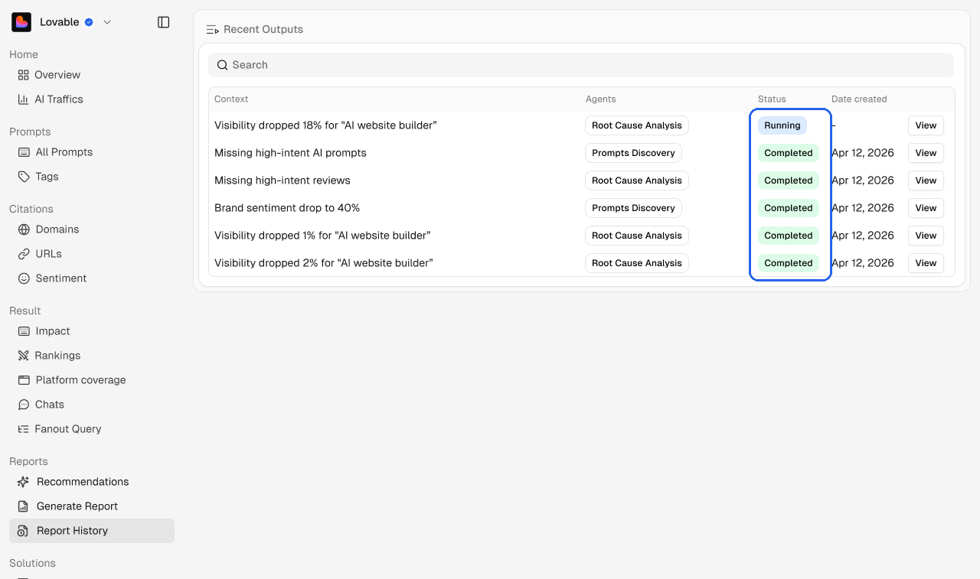Image resolution: width=980 pixels, height=579 pixels.
Task: Click the Root Cause Analysis tag for reviews
Action: coord(637,181)
